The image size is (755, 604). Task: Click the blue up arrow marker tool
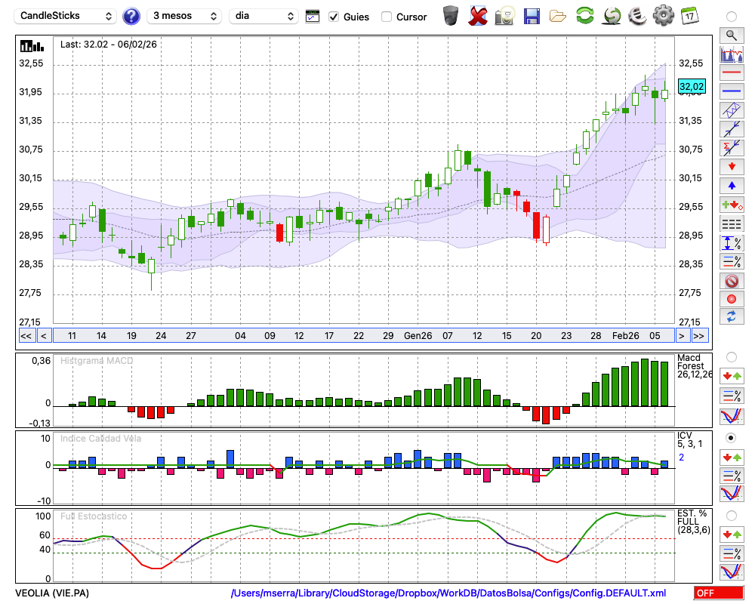point(732,186)
